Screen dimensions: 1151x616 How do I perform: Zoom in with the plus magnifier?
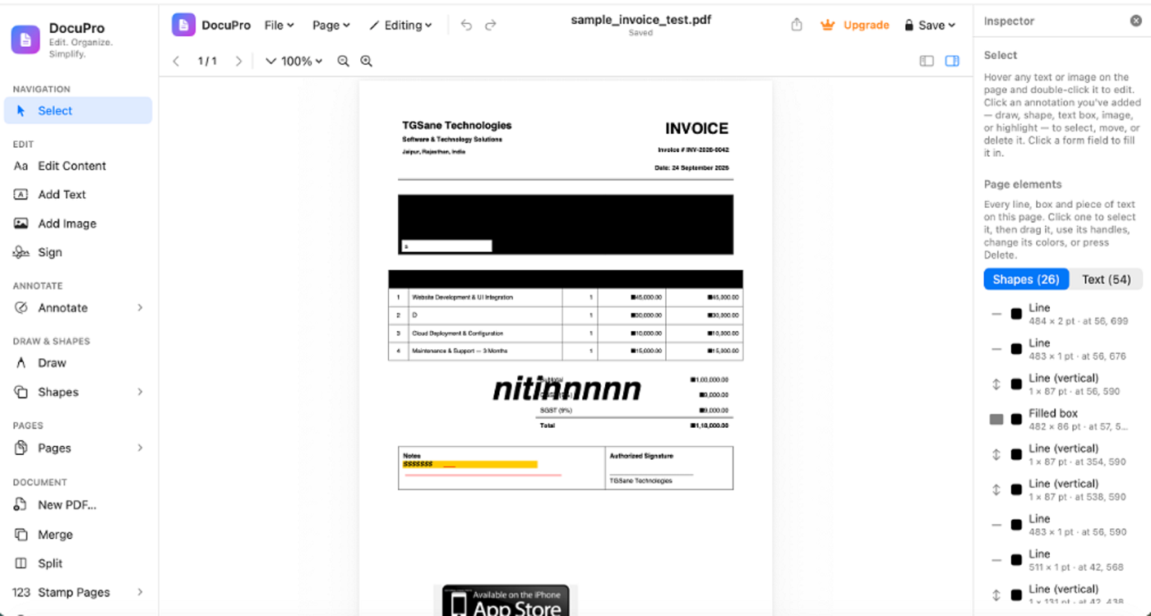tap(367, 61)
